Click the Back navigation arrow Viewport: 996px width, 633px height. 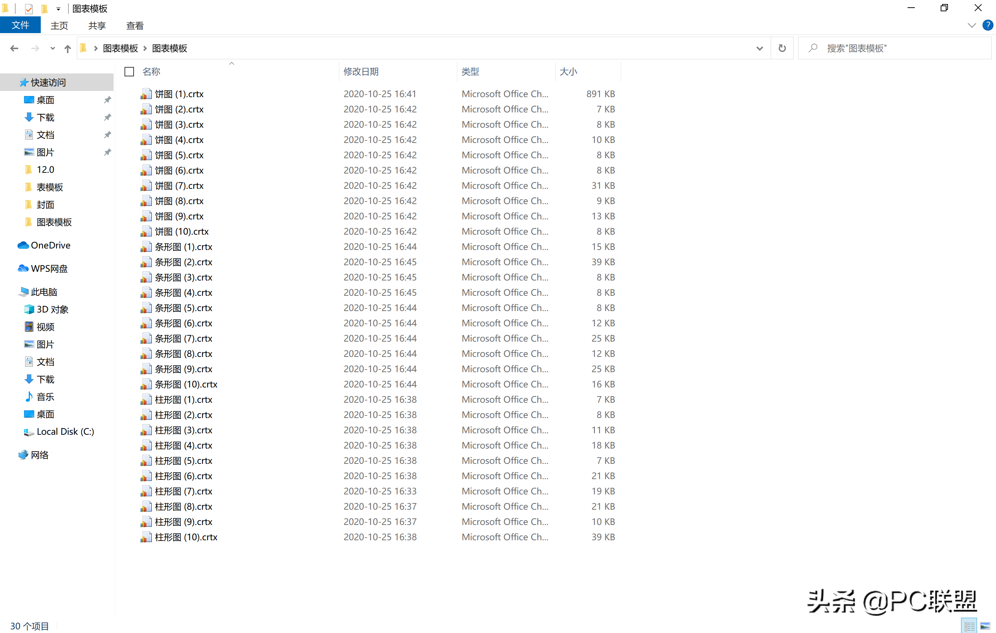[x=14, y=48]
